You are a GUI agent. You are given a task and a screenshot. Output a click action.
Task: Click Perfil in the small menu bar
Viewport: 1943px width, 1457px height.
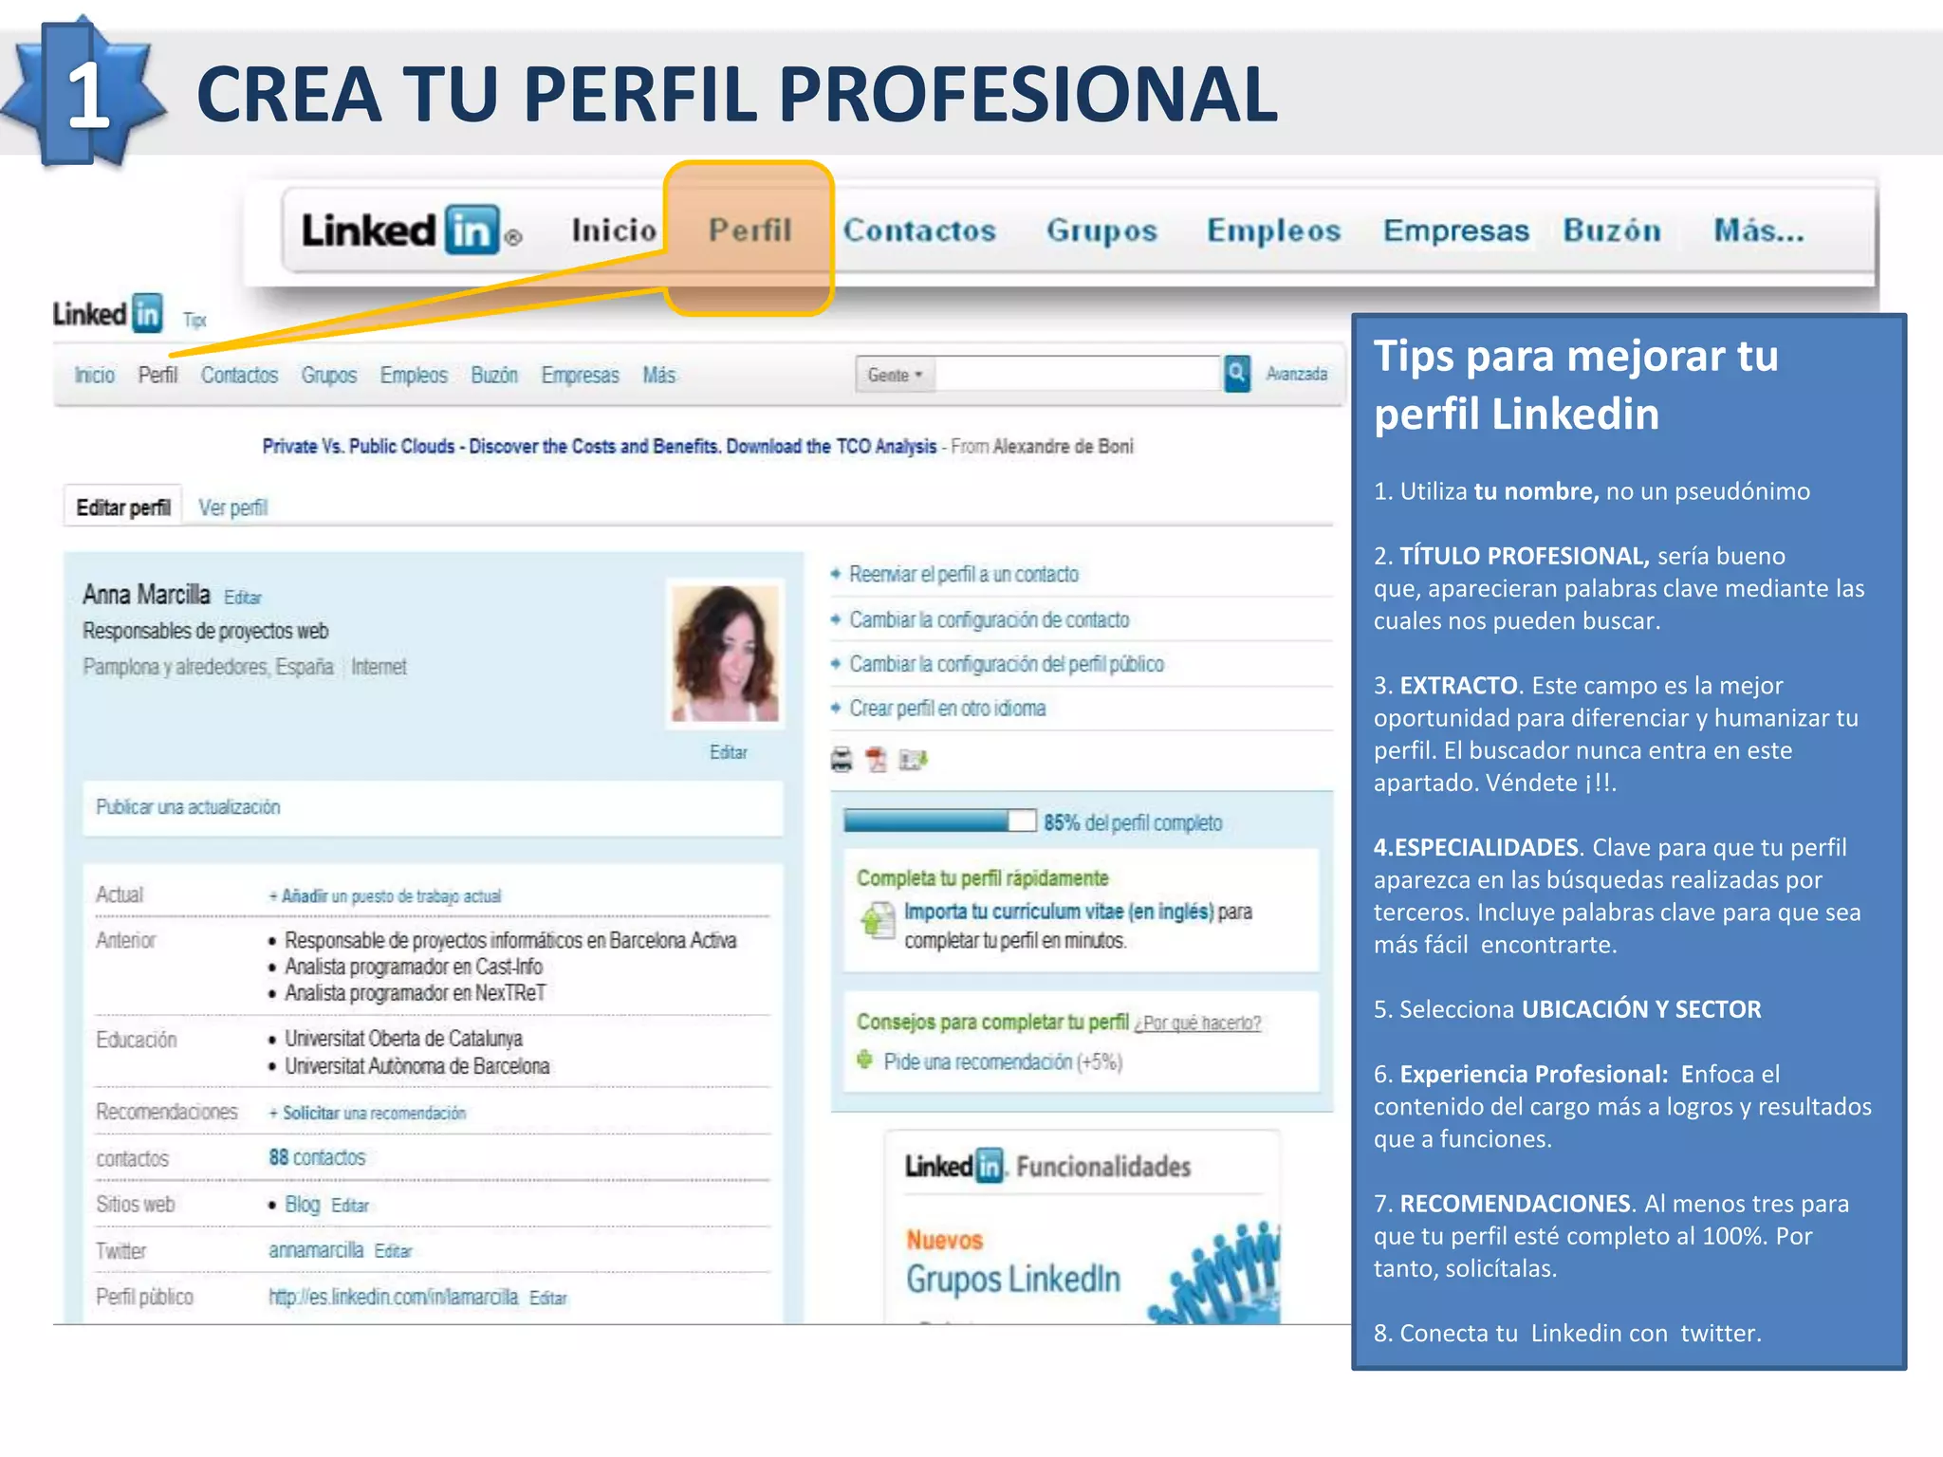pos(157,375)
